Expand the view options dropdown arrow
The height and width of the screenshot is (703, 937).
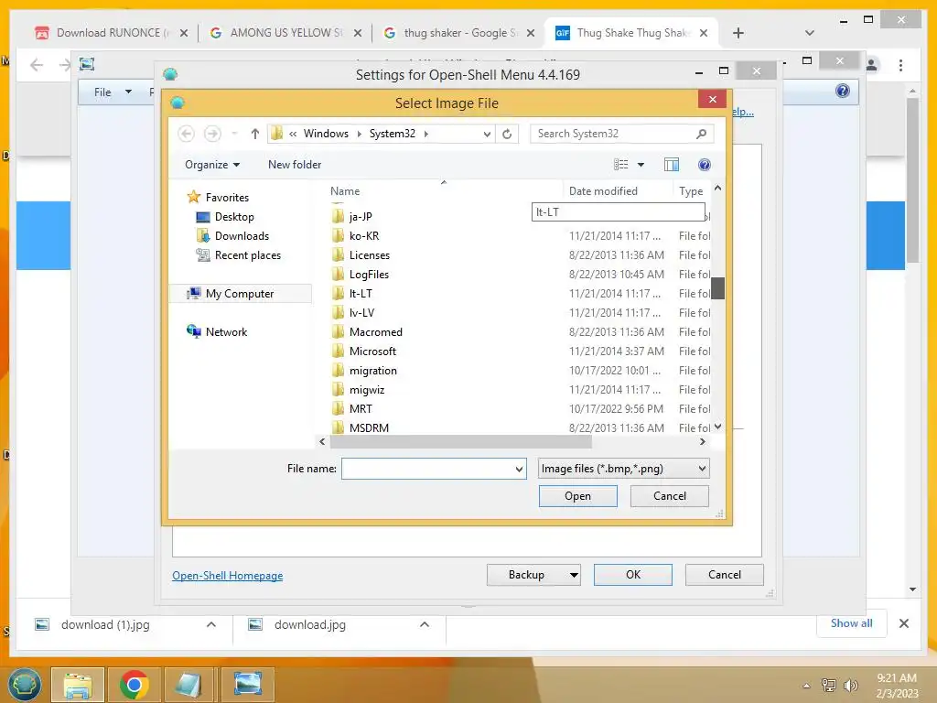click(641, 165)
